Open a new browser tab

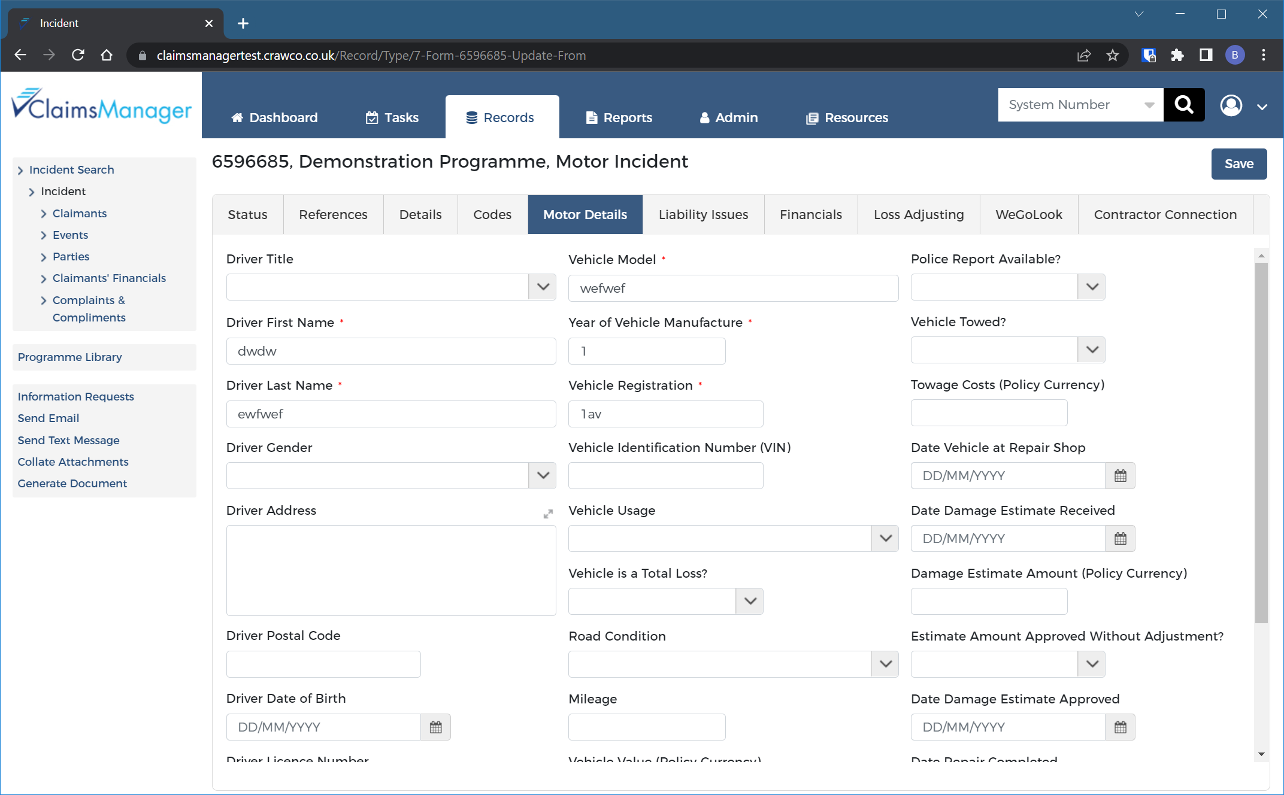(243, 23)
